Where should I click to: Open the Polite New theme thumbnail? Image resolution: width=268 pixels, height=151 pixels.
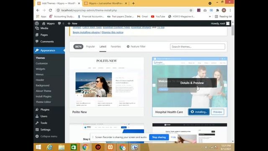pos(107,82)
